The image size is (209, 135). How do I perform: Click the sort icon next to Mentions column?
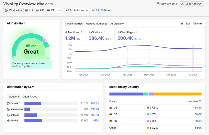tap(200, 101)
